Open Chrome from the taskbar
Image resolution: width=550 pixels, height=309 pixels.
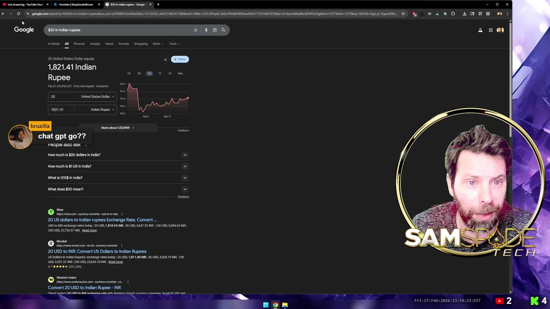pyautogui.click(x=275, y=305)
